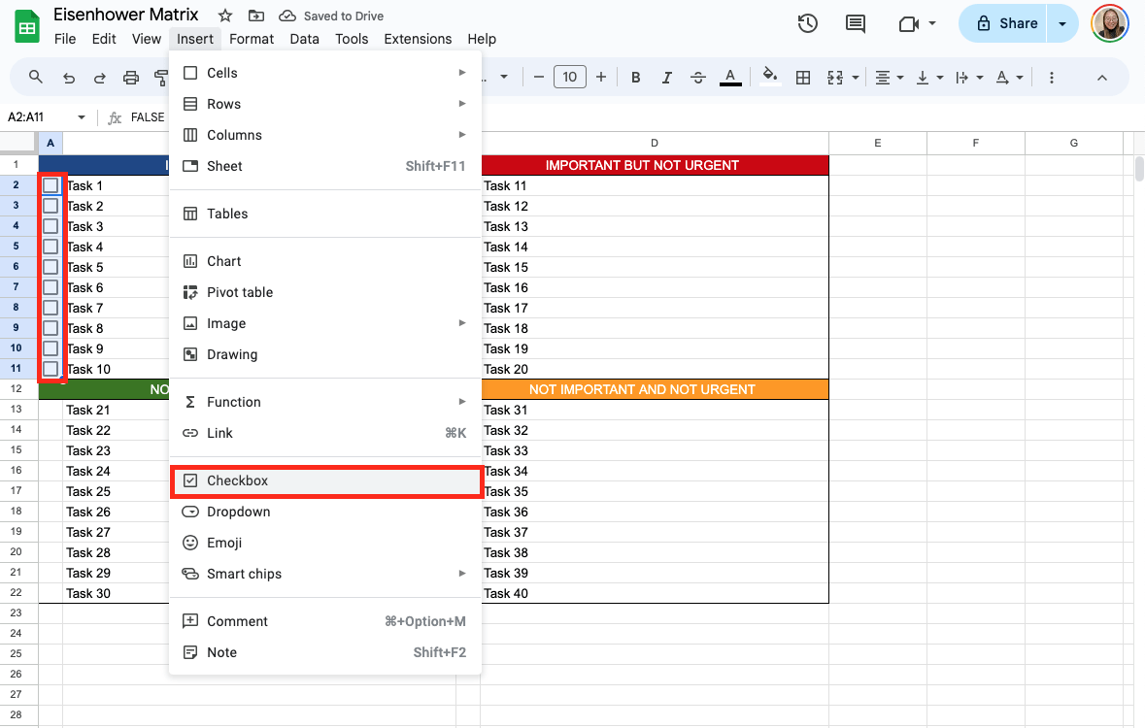Image resolution: width=1145 pixels, height=728 pixels.
Task: Toggle italic text formatting
Action: click(666, 78)
